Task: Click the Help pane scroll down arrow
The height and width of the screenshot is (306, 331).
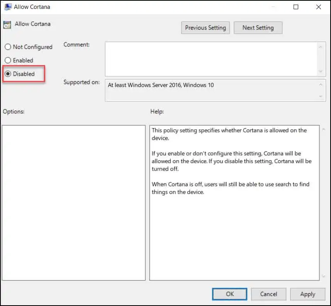Action: pyautogui.click(x=323, y=276)
